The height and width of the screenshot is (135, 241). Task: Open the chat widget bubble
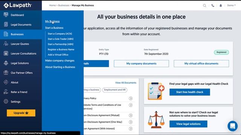232,126
